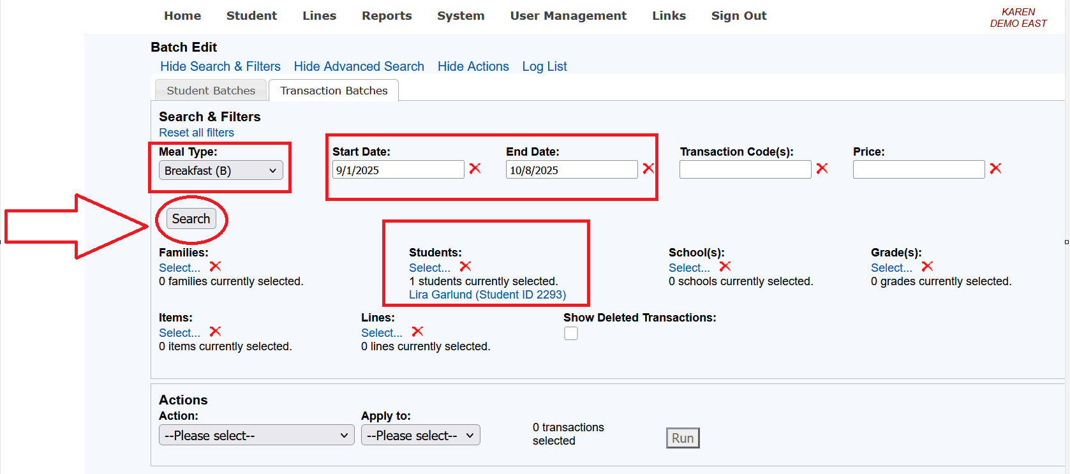Clear selected School(s) with red X
1070x474 pixels.
(x=725, y=267)
